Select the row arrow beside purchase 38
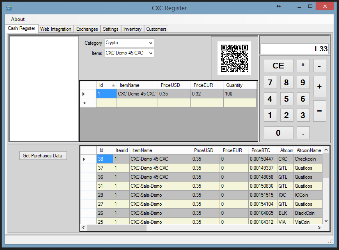Image resolution: width=339 pixels, height=250 pixels. click(84, 159)
